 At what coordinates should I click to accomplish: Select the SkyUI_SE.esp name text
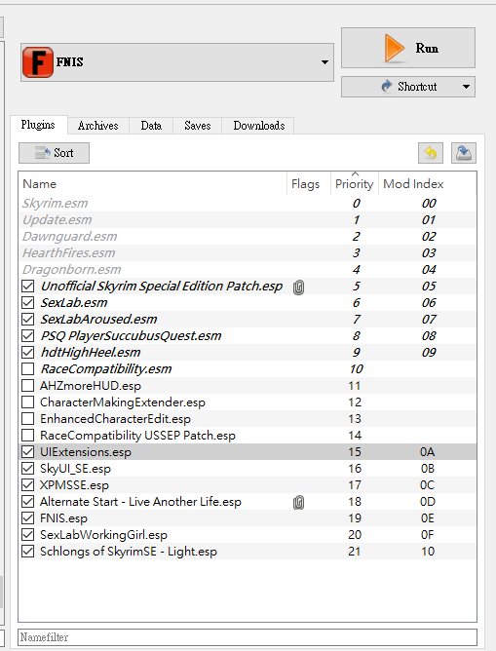click(x=76, y=469)
